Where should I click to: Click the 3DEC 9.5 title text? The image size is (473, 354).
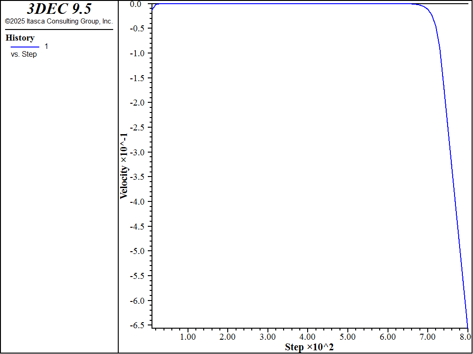(x=59, y=9)
